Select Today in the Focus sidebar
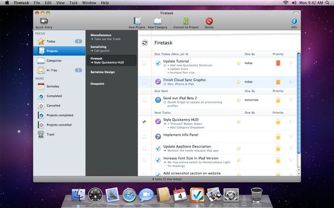334x208 pixels. [60, 41]
